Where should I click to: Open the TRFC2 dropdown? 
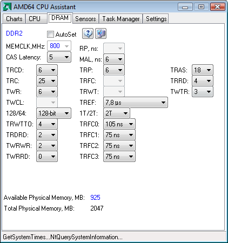pos(119,146)
